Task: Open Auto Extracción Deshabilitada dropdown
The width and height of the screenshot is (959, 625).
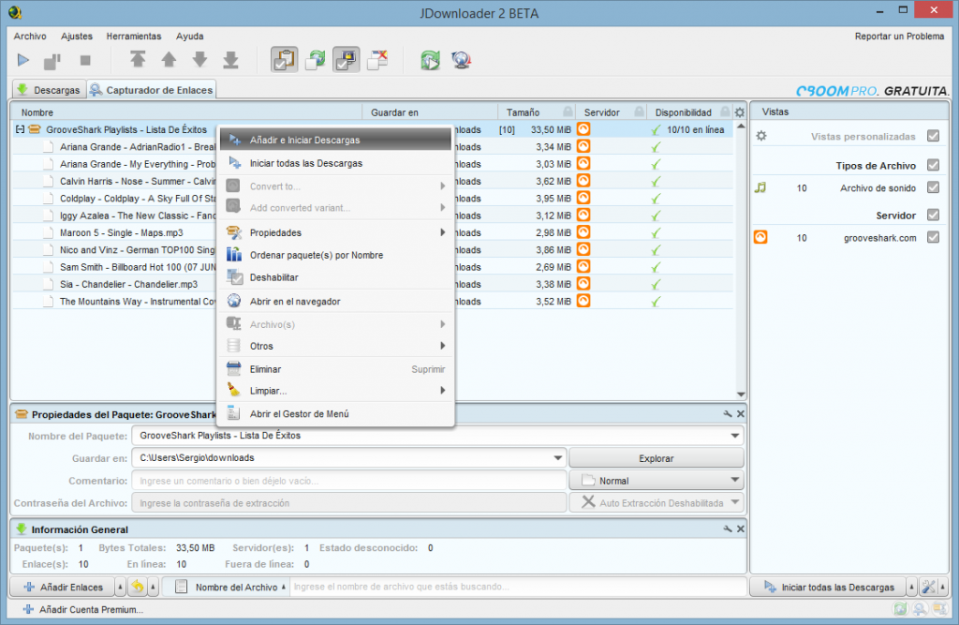Action: tap(657, 502)
